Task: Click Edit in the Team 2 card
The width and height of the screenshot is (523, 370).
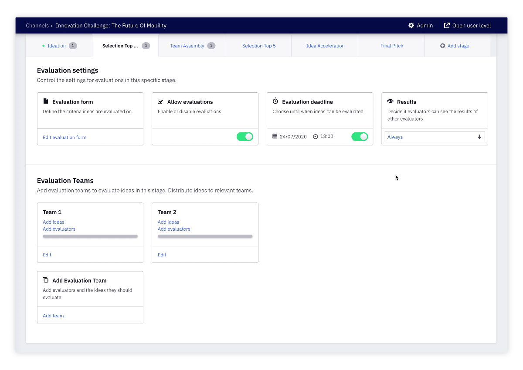Action: [x=162, y=255]
